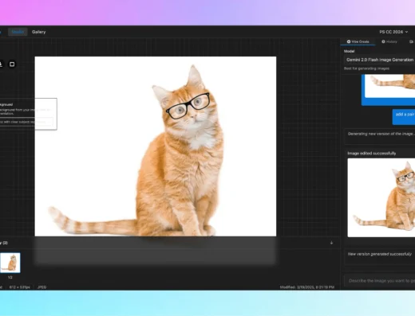Click the partially visible icon right of History
The height and width of the screenshot is (316, 415).
pyautogui.click(x=412, y=41)
